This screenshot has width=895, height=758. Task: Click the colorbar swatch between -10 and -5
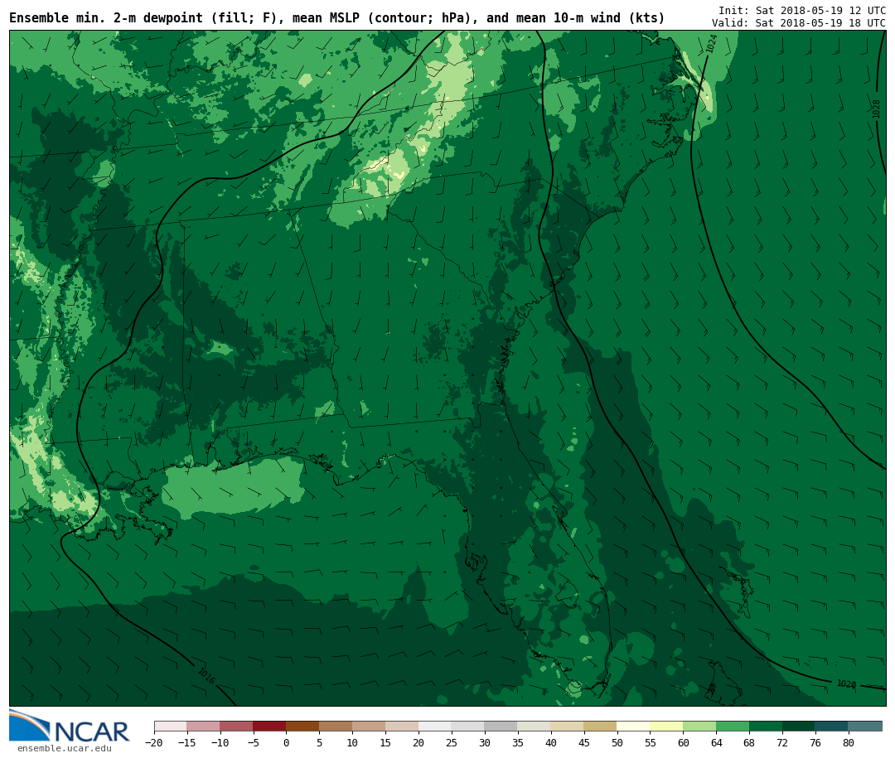236,726
